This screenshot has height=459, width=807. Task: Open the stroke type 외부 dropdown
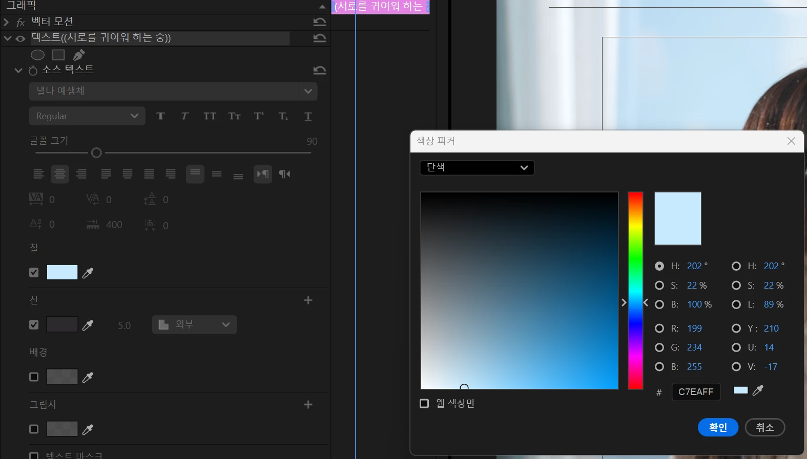tap(194, 324)
